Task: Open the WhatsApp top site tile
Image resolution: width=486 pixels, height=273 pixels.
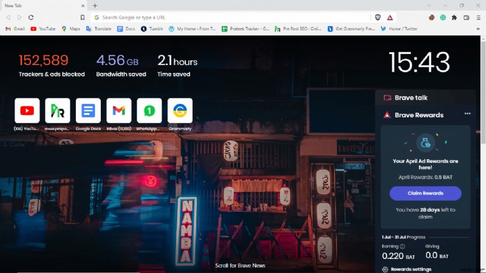Action: click(x=149, y=111)
